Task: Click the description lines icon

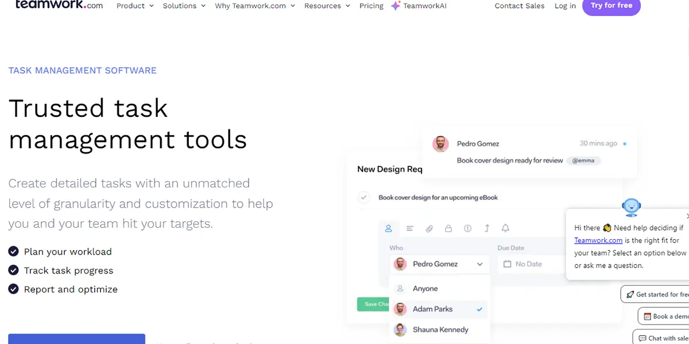Action: [x=410, y=228]
